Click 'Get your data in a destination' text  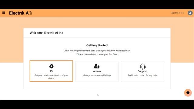click(51, 77)
